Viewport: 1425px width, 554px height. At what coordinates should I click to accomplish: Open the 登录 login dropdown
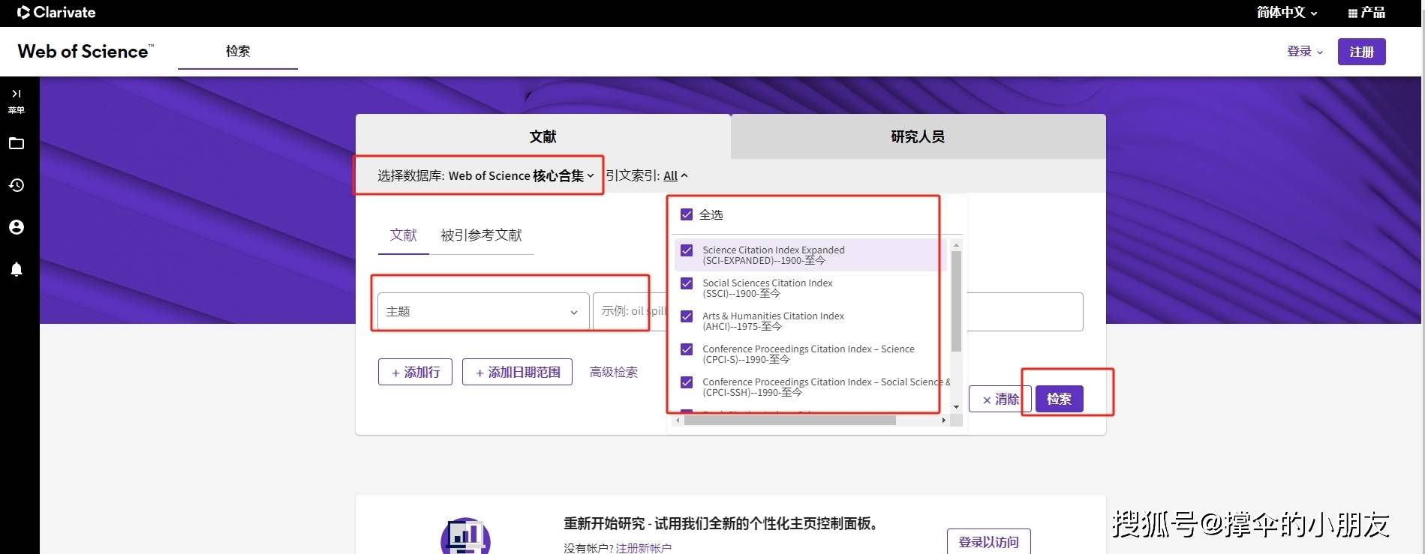1305,51
